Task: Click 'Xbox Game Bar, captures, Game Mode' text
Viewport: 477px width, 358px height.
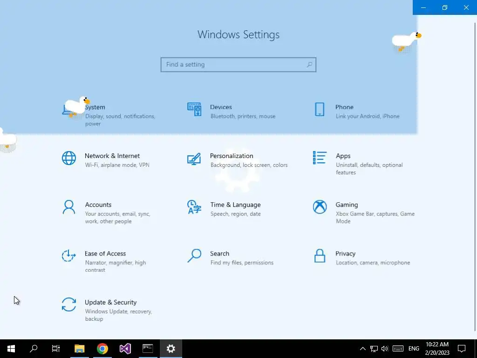Action: (375, 217)
